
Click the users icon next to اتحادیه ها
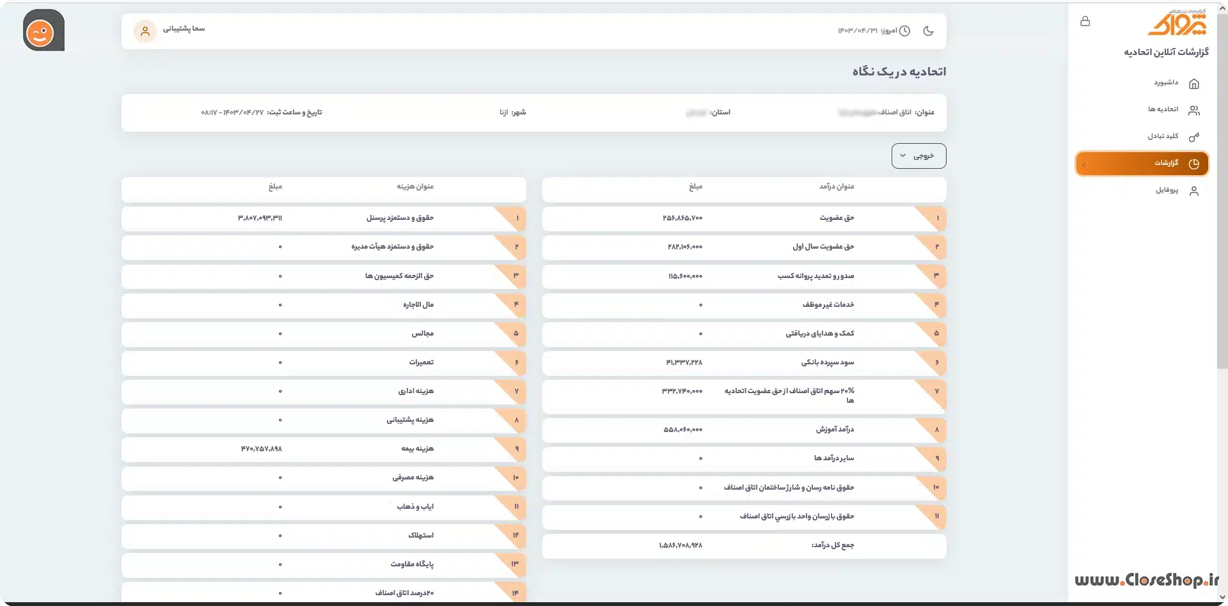point(1193,110)
